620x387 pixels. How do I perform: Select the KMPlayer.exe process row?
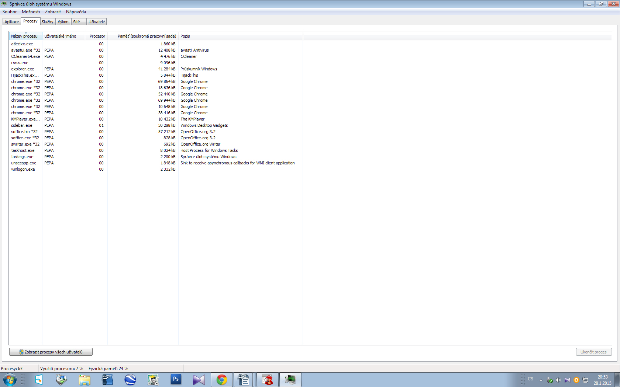[x=156, y=119]
